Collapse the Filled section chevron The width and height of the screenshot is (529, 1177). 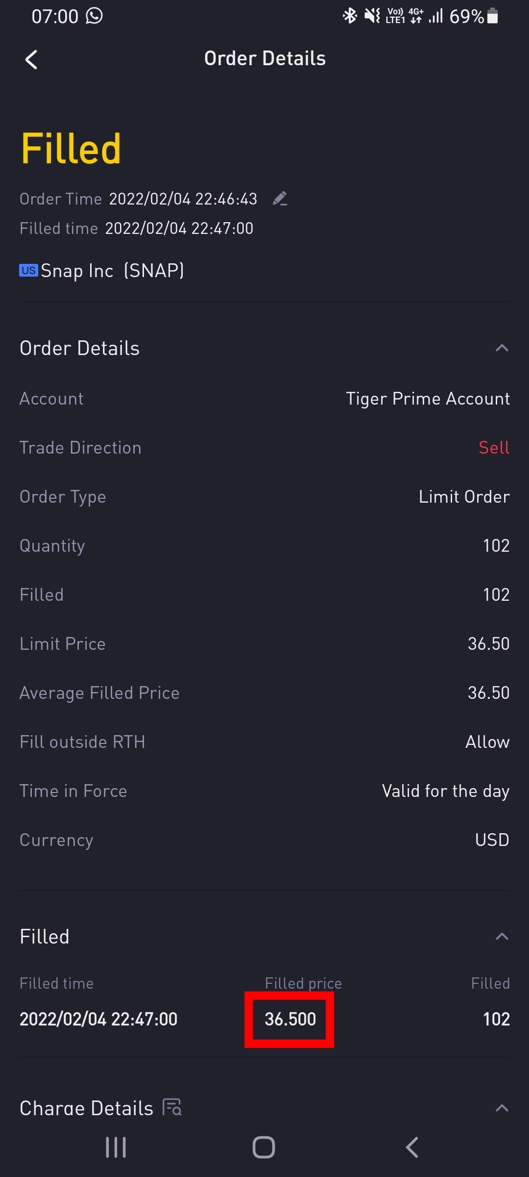(502, 937)
